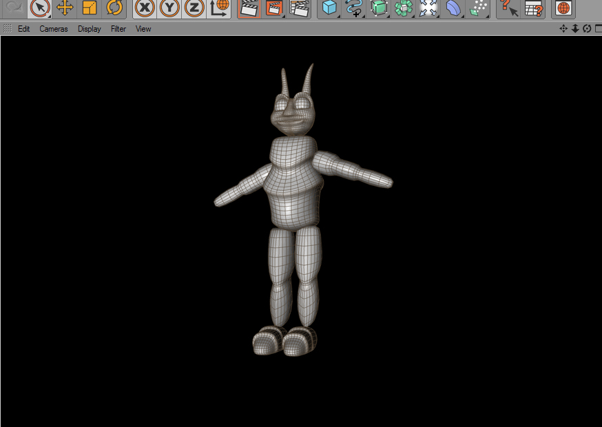Activate the Scale tool
Viewport: 602px width, 427px height.
click(89, 8)
